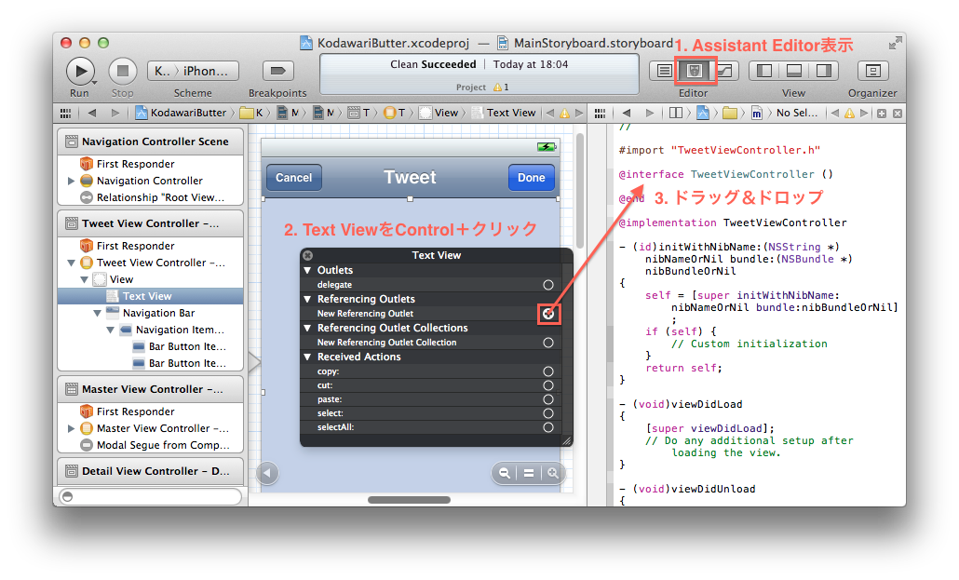Click the Stop button
The image size is (959, 580).
click(x=122, y=71)
